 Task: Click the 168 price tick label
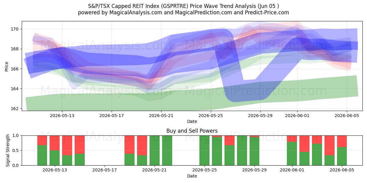coord(14,49)
